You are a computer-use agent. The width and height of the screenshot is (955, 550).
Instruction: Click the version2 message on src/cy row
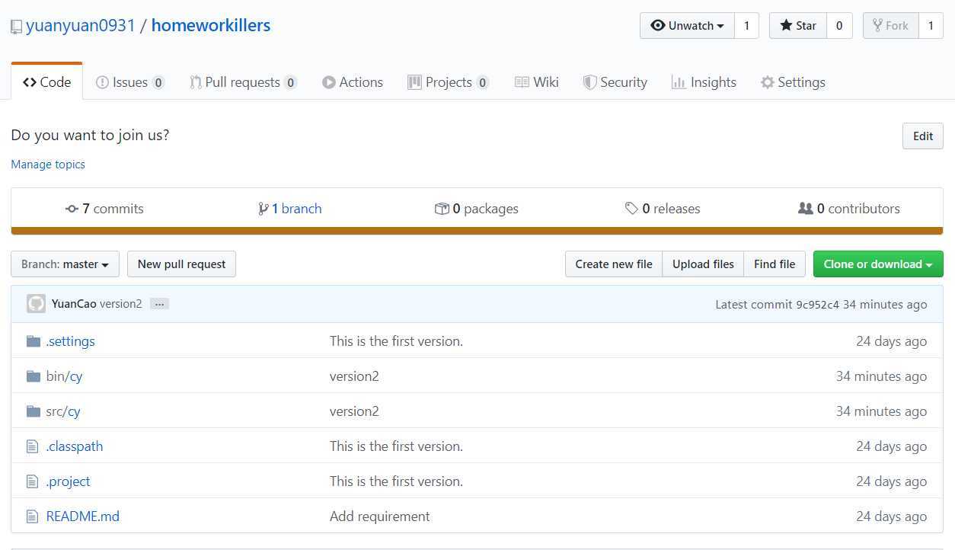(354, 411)
